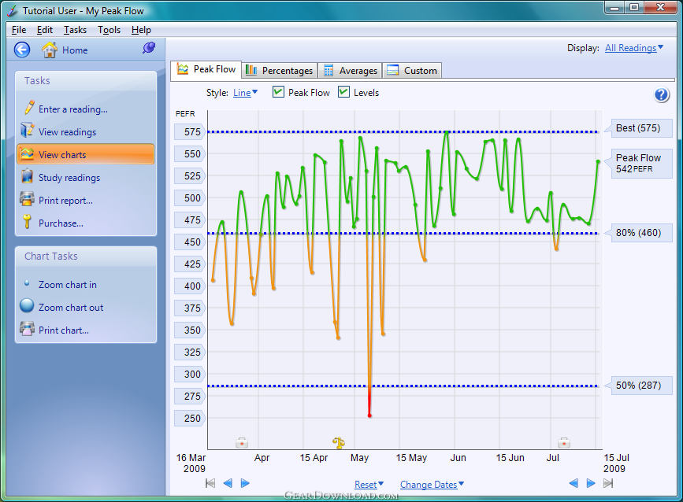683x502 pixels.
Task: Open the Reset dropdown below chart
Action: point(369,484)
